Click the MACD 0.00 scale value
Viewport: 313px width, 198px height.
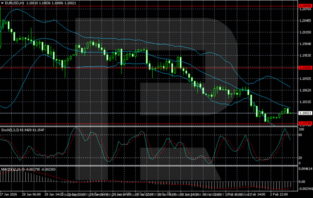click(x=302, y=182)
